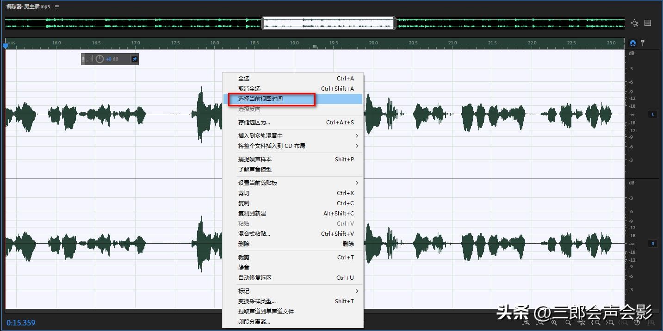Open the editor panel hamburger menu

click(x=57, y=7)
